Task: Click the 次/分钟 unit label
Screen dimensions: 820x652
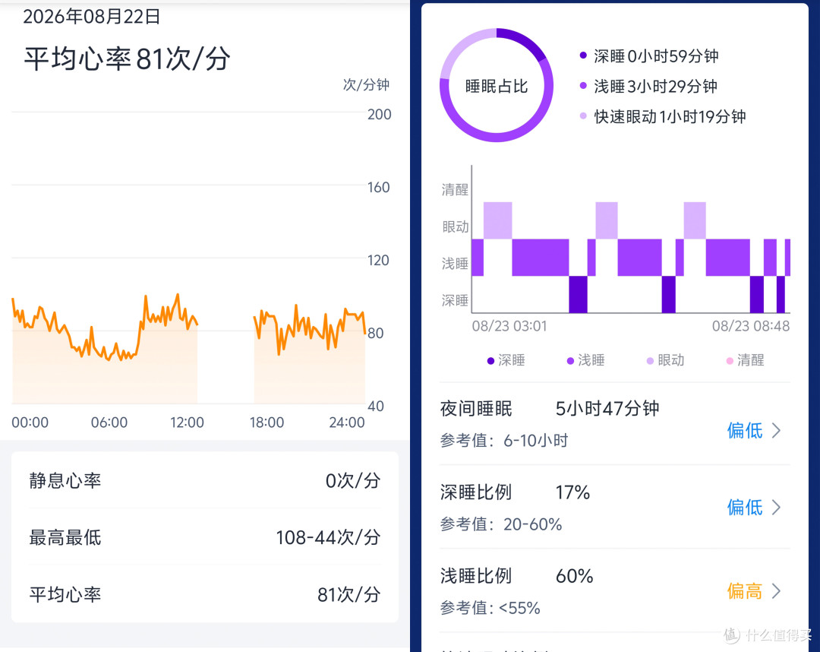Action: (x=366, y=85)
